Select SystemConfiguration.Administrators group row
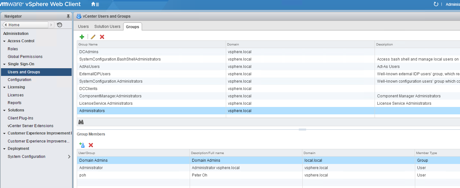 coord(268,81)
